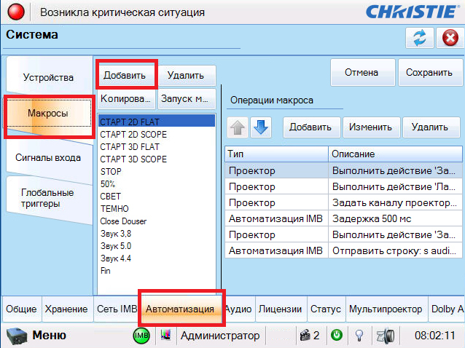Switch to the Автоматизация tab
465x348 pixels.
point(180,309)
